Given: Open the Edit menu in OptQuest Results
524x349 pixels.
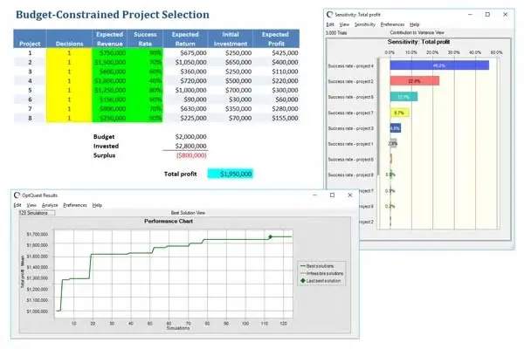Looking at the screenshot, I should point(17,205).
